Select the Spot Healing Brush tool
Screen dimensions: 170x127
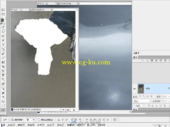tap(3, 84)
